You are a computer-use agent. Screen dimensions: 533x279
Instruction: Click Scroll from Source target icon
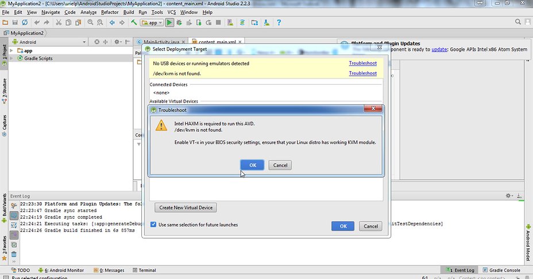point(97,42)
